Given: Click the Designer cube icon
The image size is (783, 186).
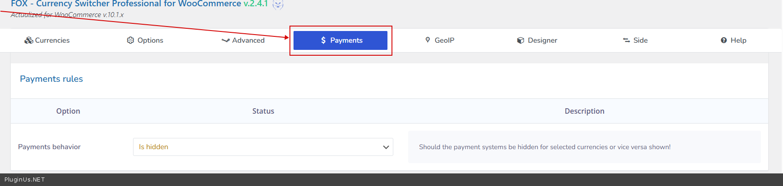Looking at the screenshot, I should click(521, 40).
